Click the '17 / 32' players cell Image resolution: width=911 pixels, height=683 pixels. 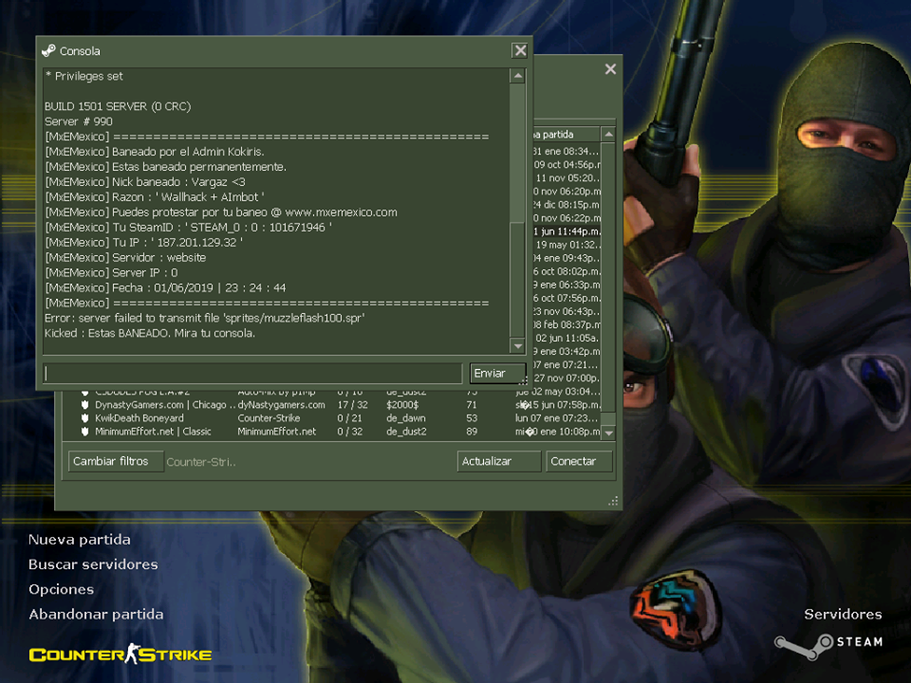click(352, 405)
